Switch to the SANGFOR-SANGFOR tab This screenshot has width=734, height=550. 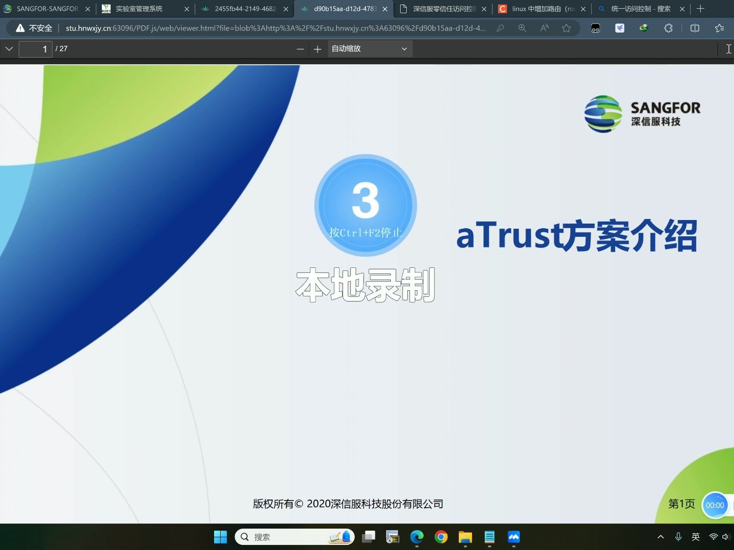(47, 9)
